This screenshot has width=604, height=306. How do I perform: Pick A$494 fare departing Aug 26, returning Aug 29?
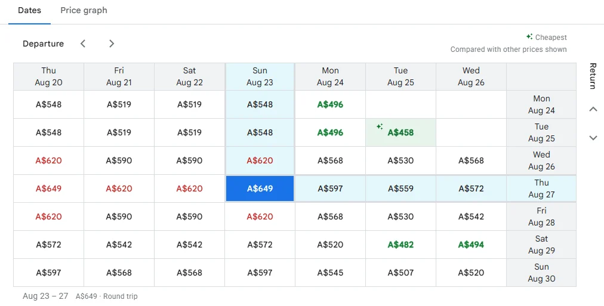(x=471, y=245)
